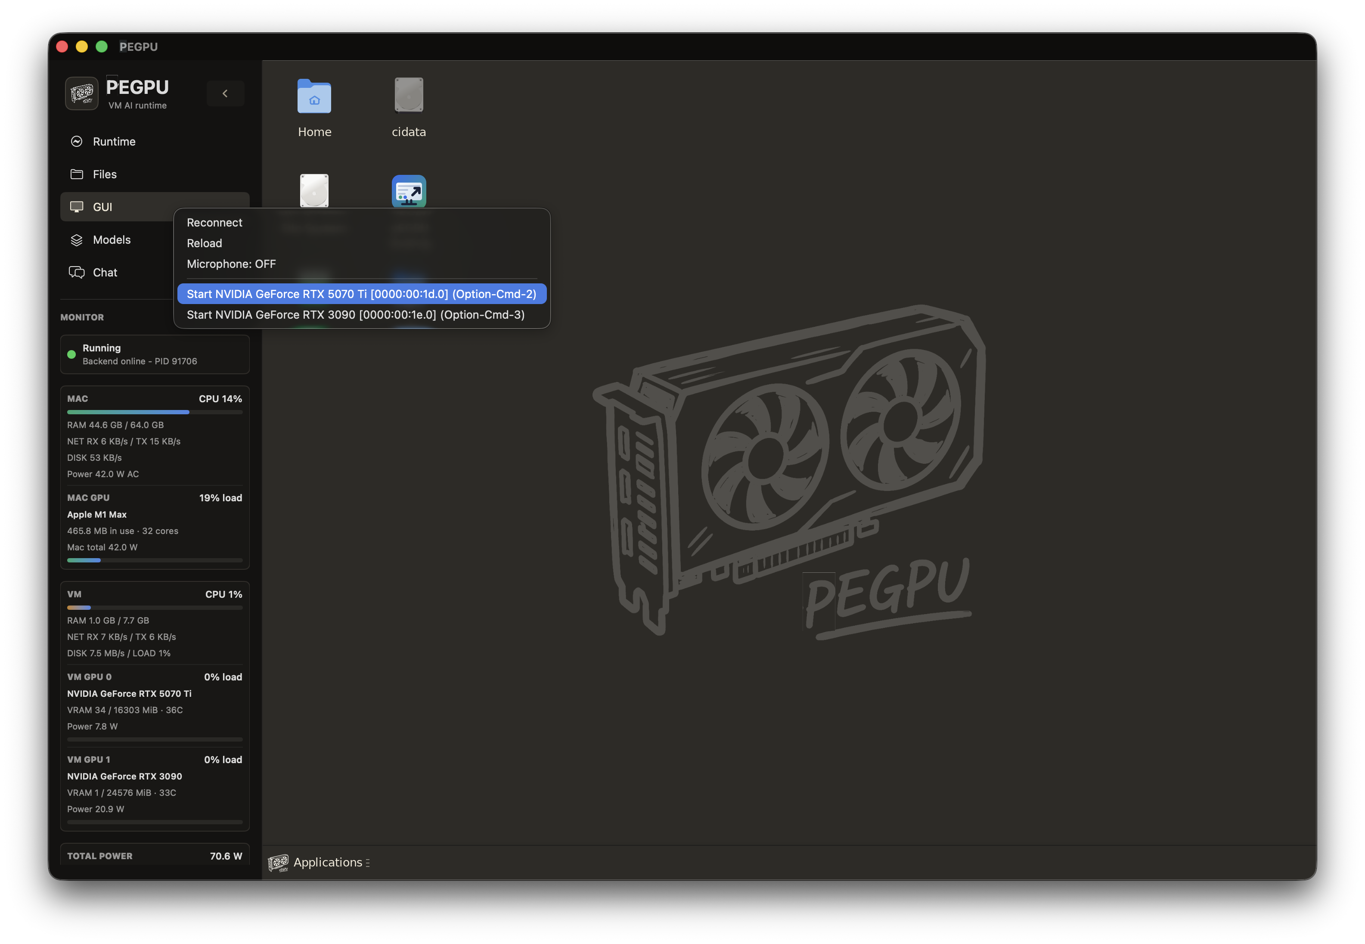
Task: Click the Runtime gauge icon
Action: [76, 141]
